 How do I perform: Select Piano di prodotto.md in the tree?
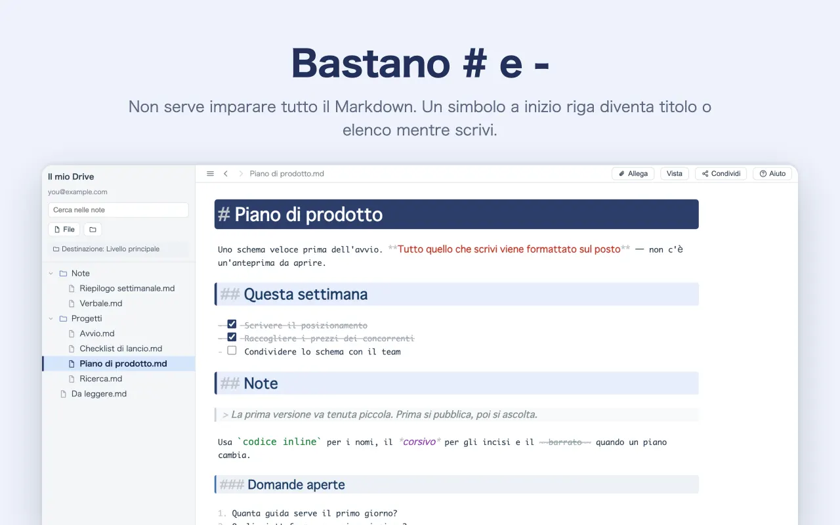tap(119, 364)
